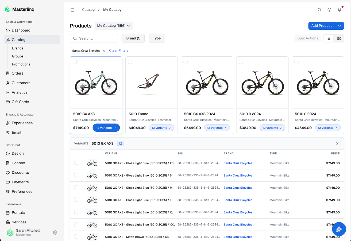
Task: Open the Sarah Mitchell profile menu
Action: pos(28,232)
